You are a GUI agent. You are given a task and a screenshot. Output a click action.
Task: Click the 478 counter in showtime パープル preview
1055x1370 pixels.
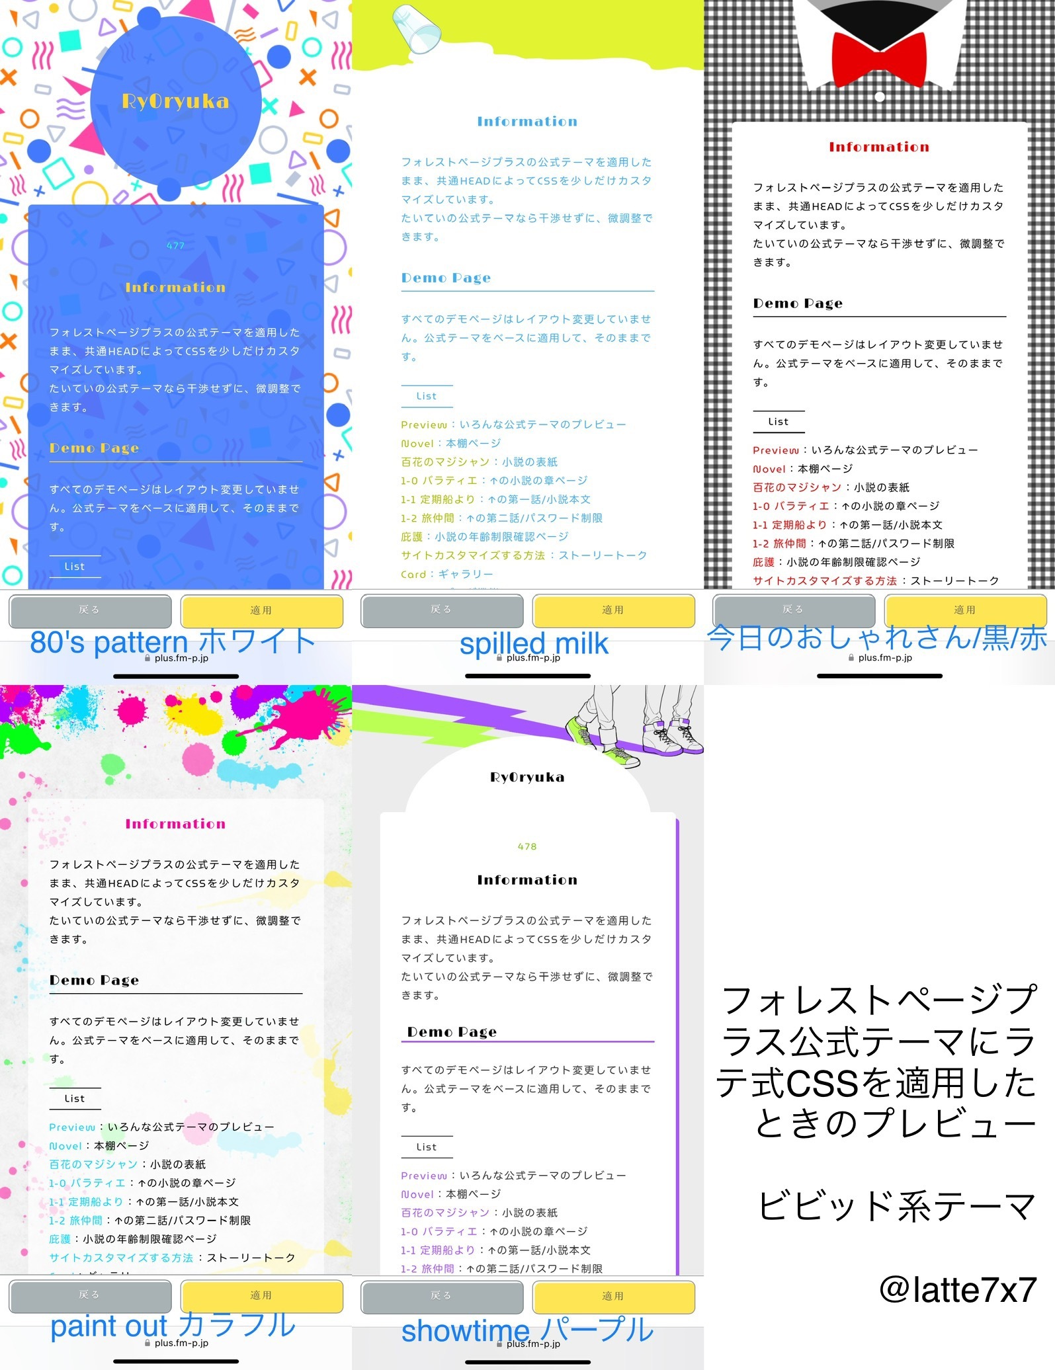(x=527, y=847)
